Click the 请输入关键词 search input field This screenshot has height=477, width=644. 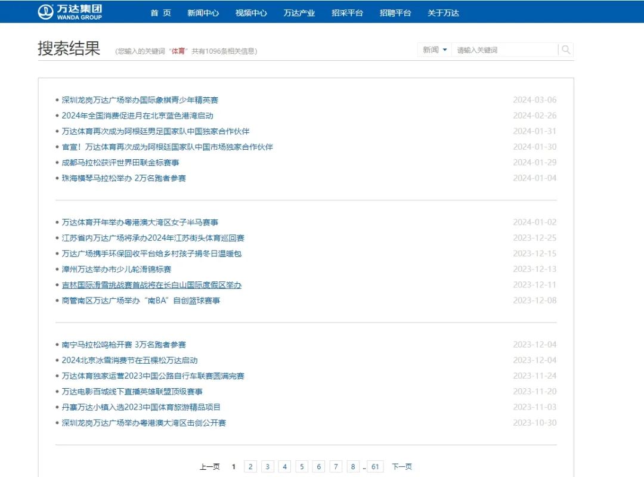504,50
